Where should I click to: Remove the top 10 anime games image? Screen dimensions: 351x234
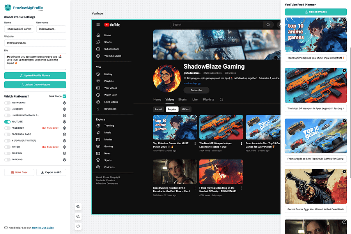(x=344, y=20)
